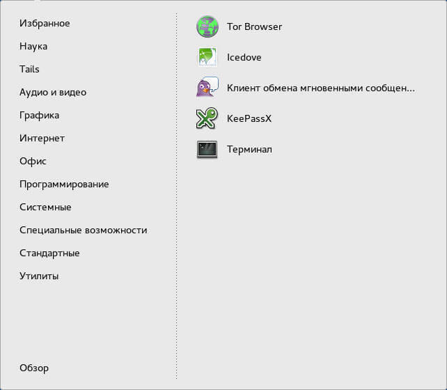Open the Утилиты category
Viewport: 447px width, 390px height.
(39, 276)
